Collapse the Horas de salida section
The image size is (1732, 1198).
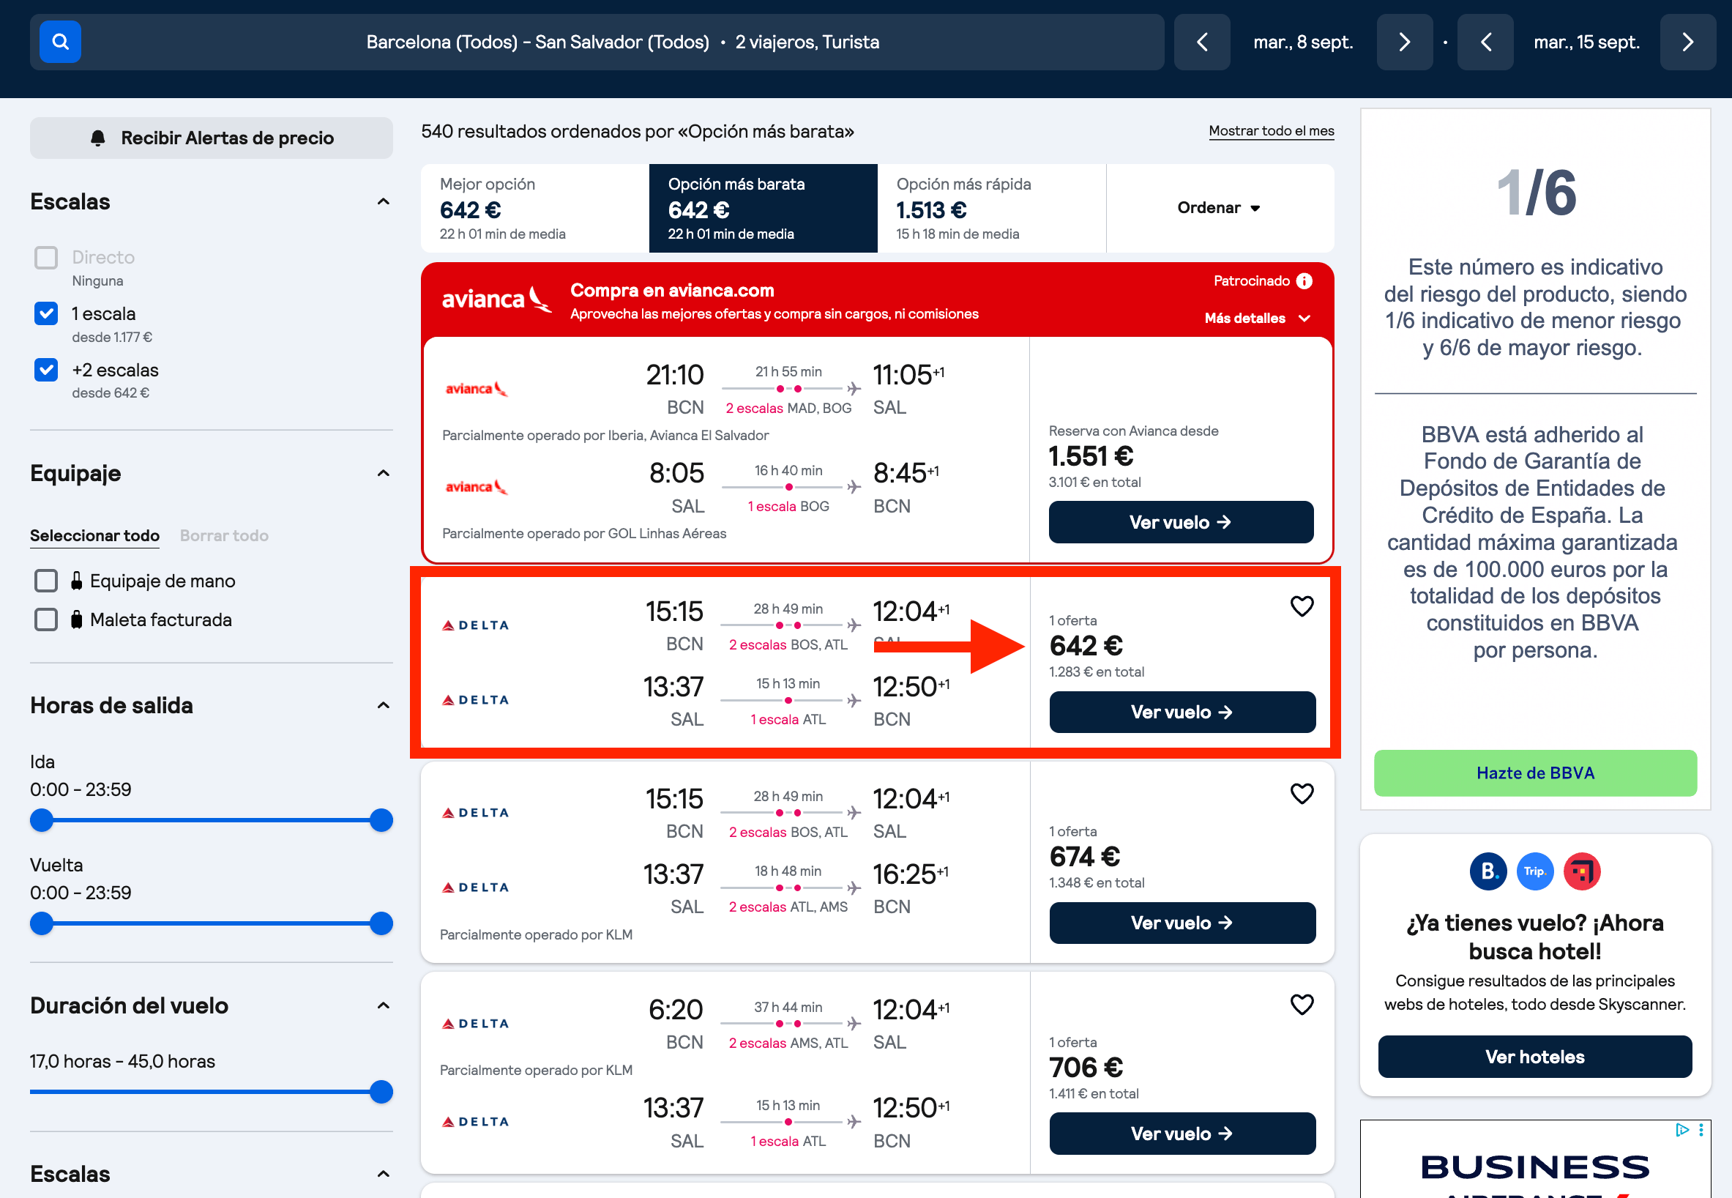(x=384, y=706)
